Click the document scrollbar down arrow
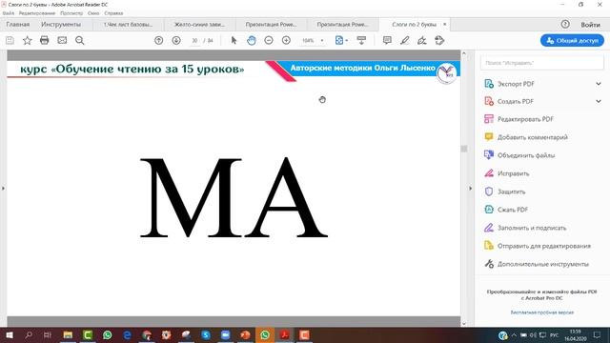This screenshot has width=610, height=343. (464, 324)
